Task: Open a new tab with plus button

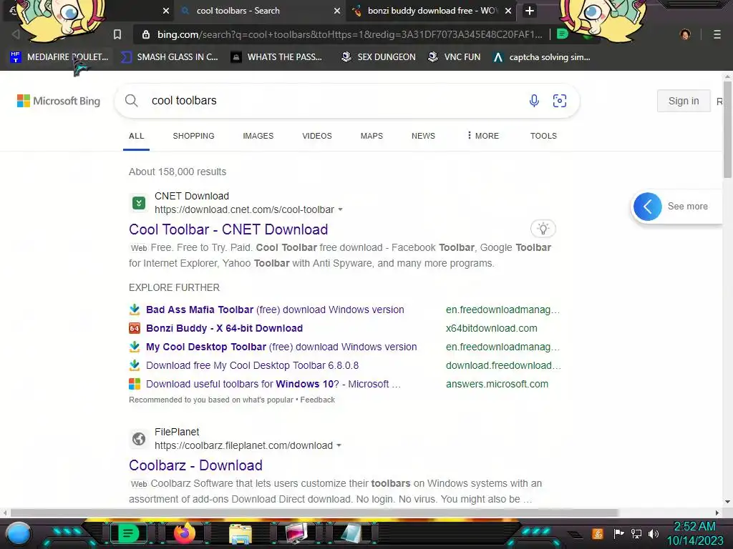Action: tap(529, 11)
